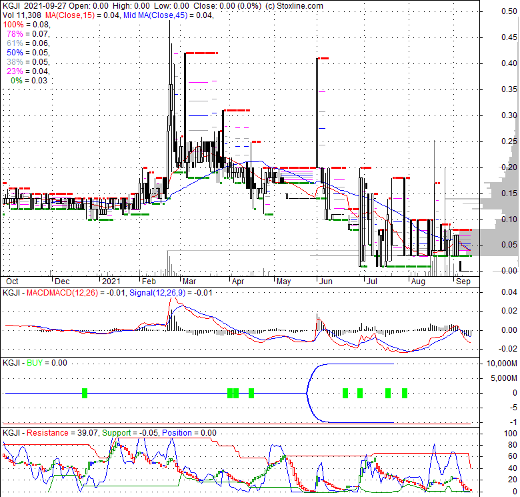Click the 'Jun' month label on time axis
Image resolution: width=520 pixels, height=497 pixels.
click(325, 282)
